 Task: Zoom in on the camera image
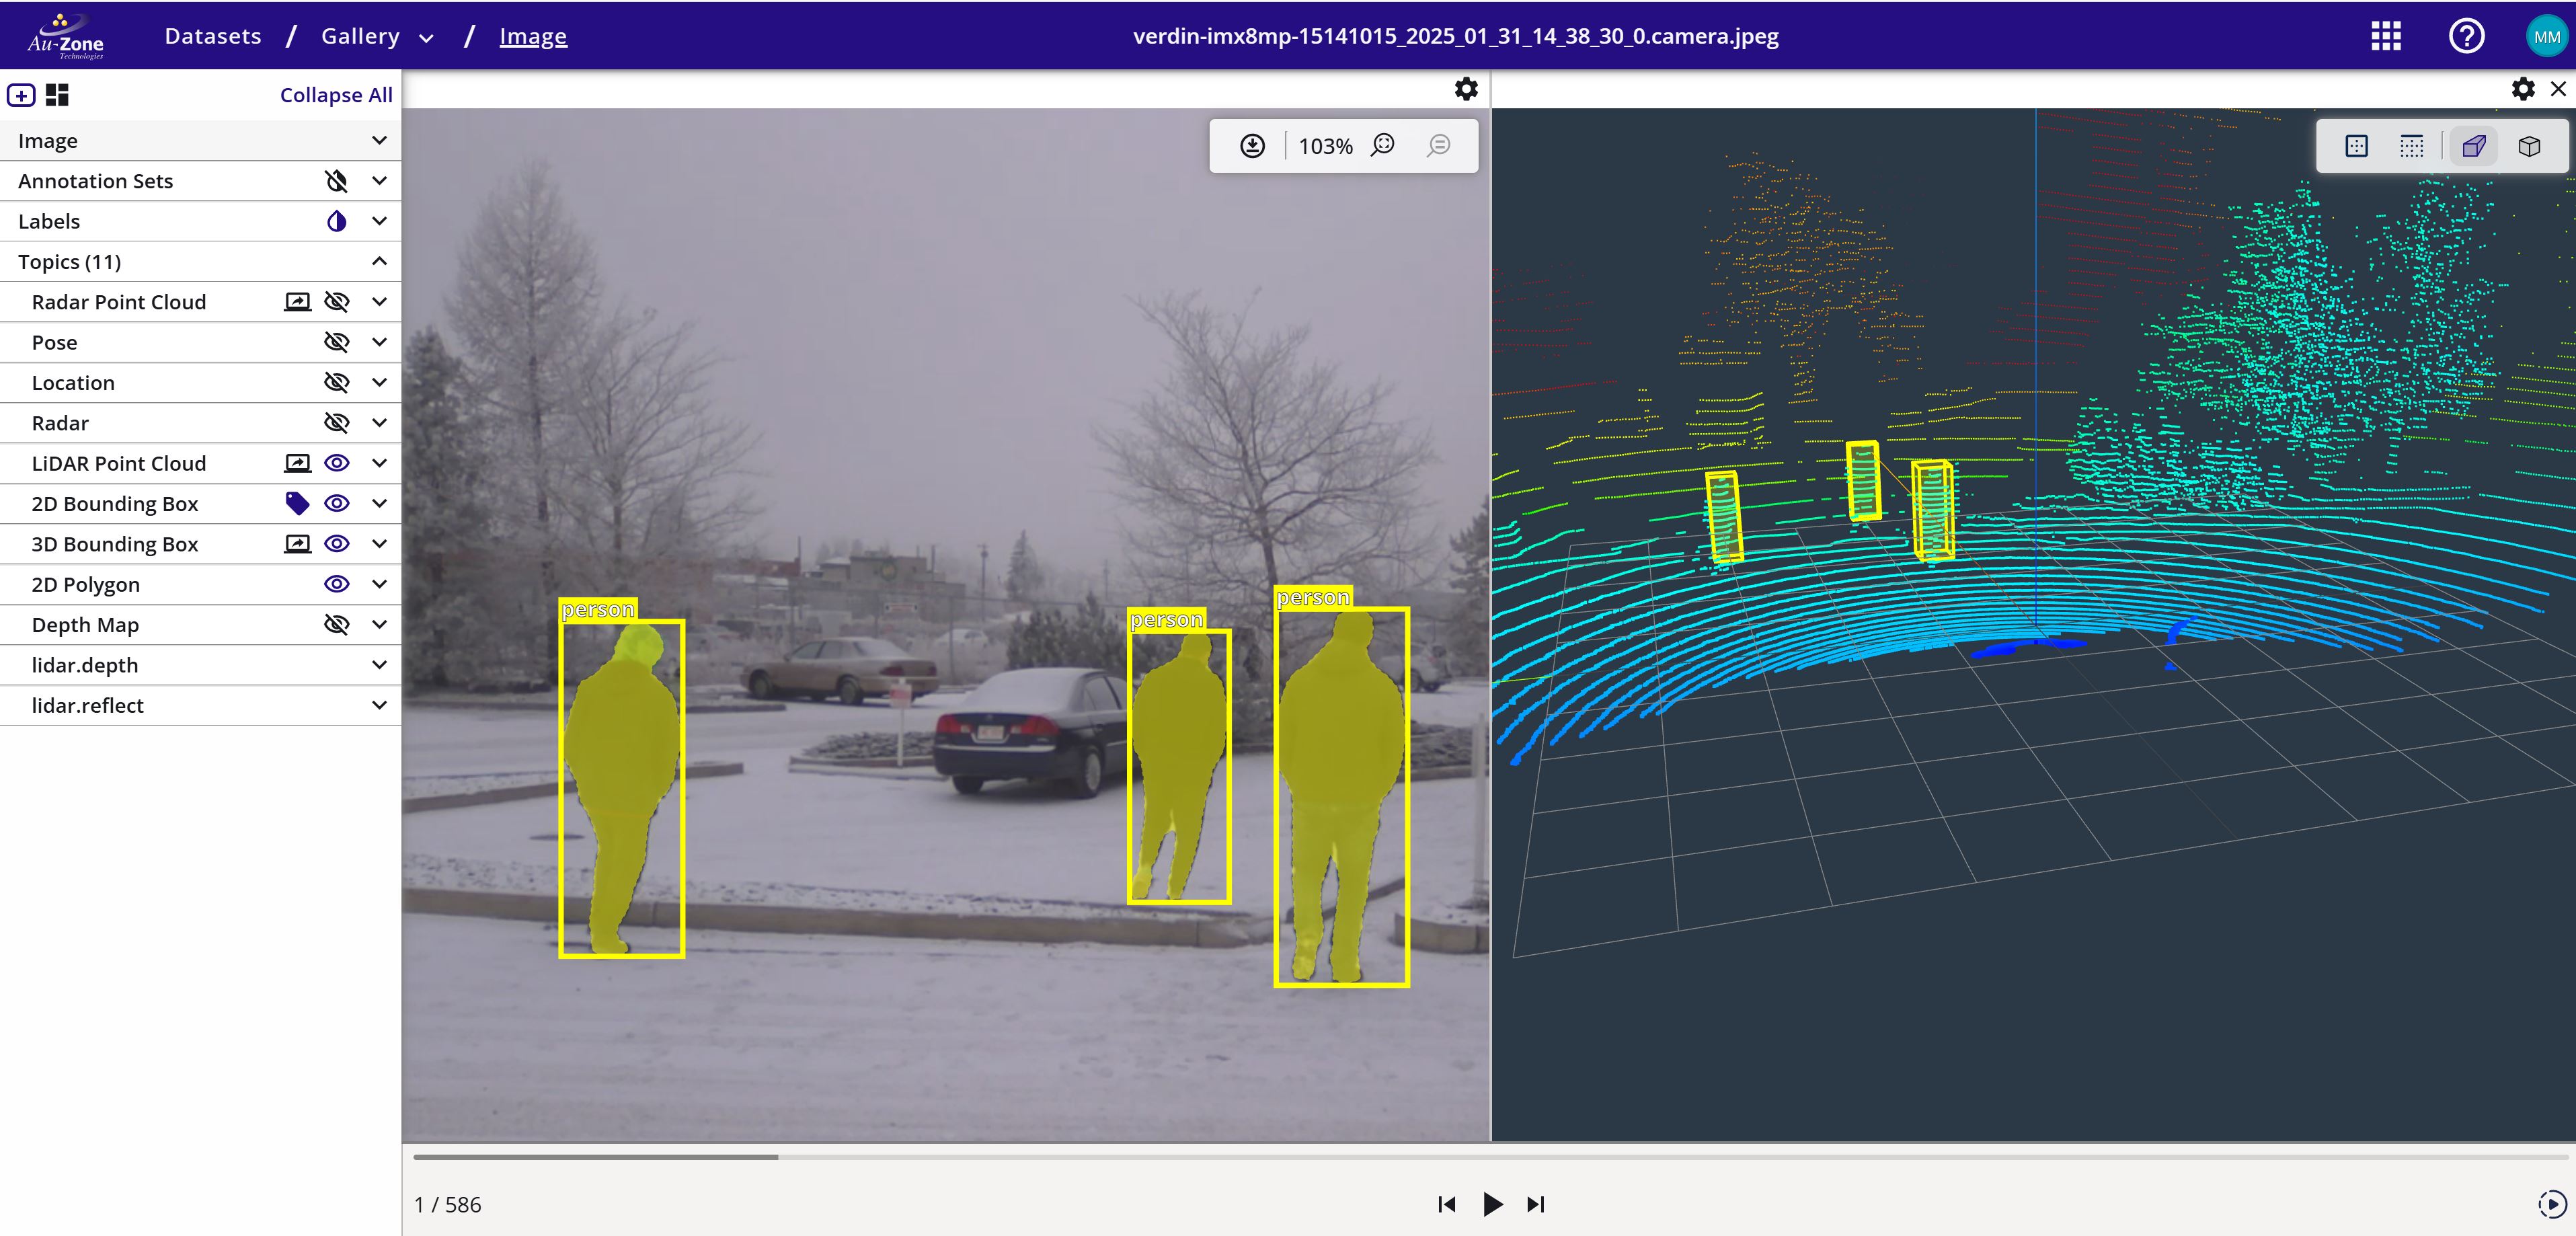(1383, 146)
